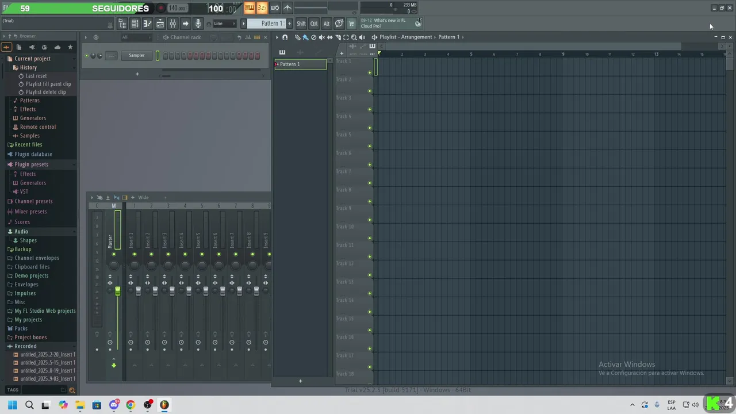Select Pattern 1 clip in picker panel
Image resolution: width=736 pixels, height=414 pixels.
(300, 64)
